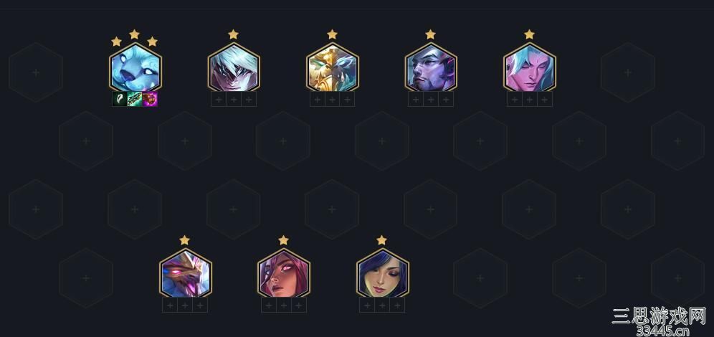Click the purple fist item icon
This screenshot has height=337, width=714.
coord(150,99)
